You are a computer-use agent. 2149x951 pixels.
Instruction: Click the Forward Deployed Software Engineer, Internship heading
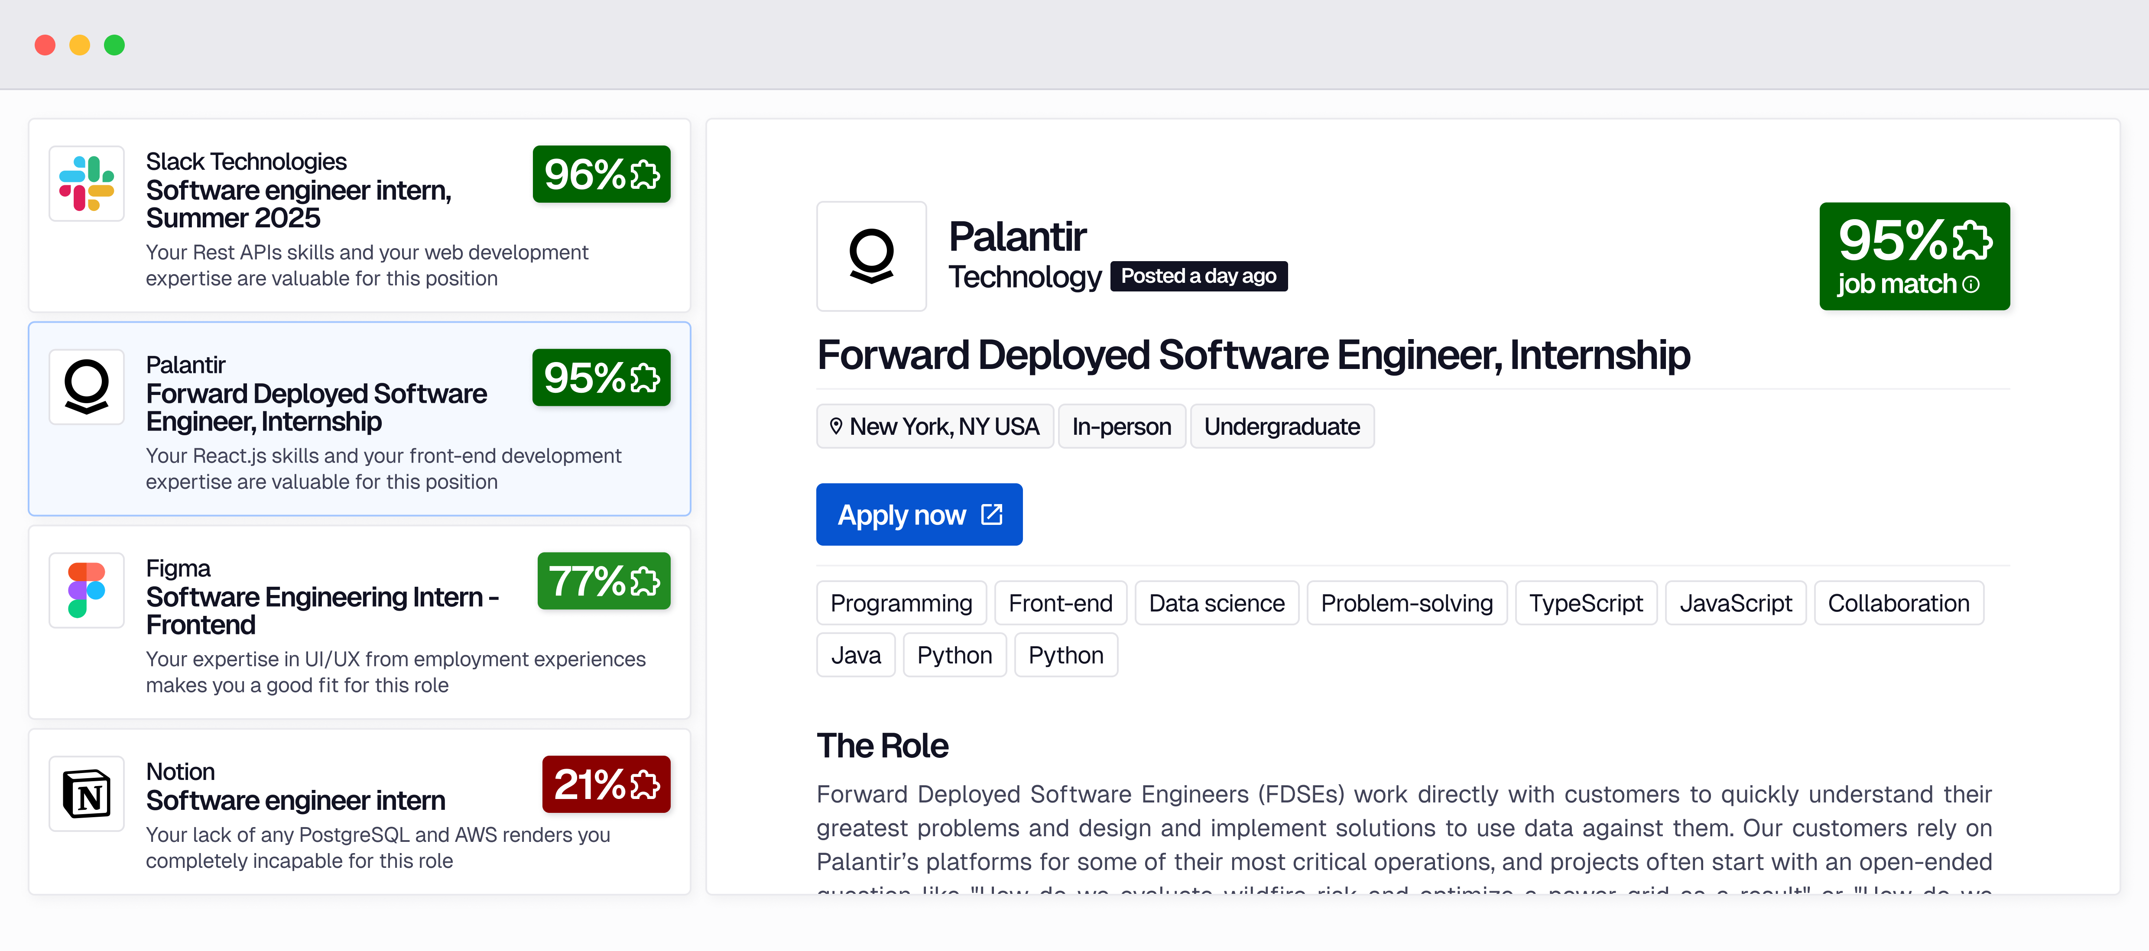click(1254, 355)
